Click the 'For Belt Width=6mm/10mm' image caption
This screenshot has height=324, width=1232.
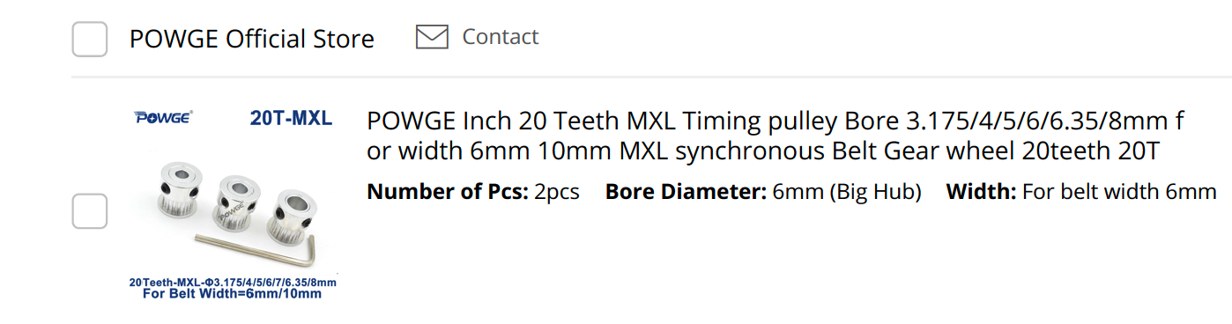pos(232,294)
